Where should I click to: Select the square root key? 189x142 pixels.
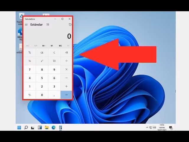pos(54,61)
